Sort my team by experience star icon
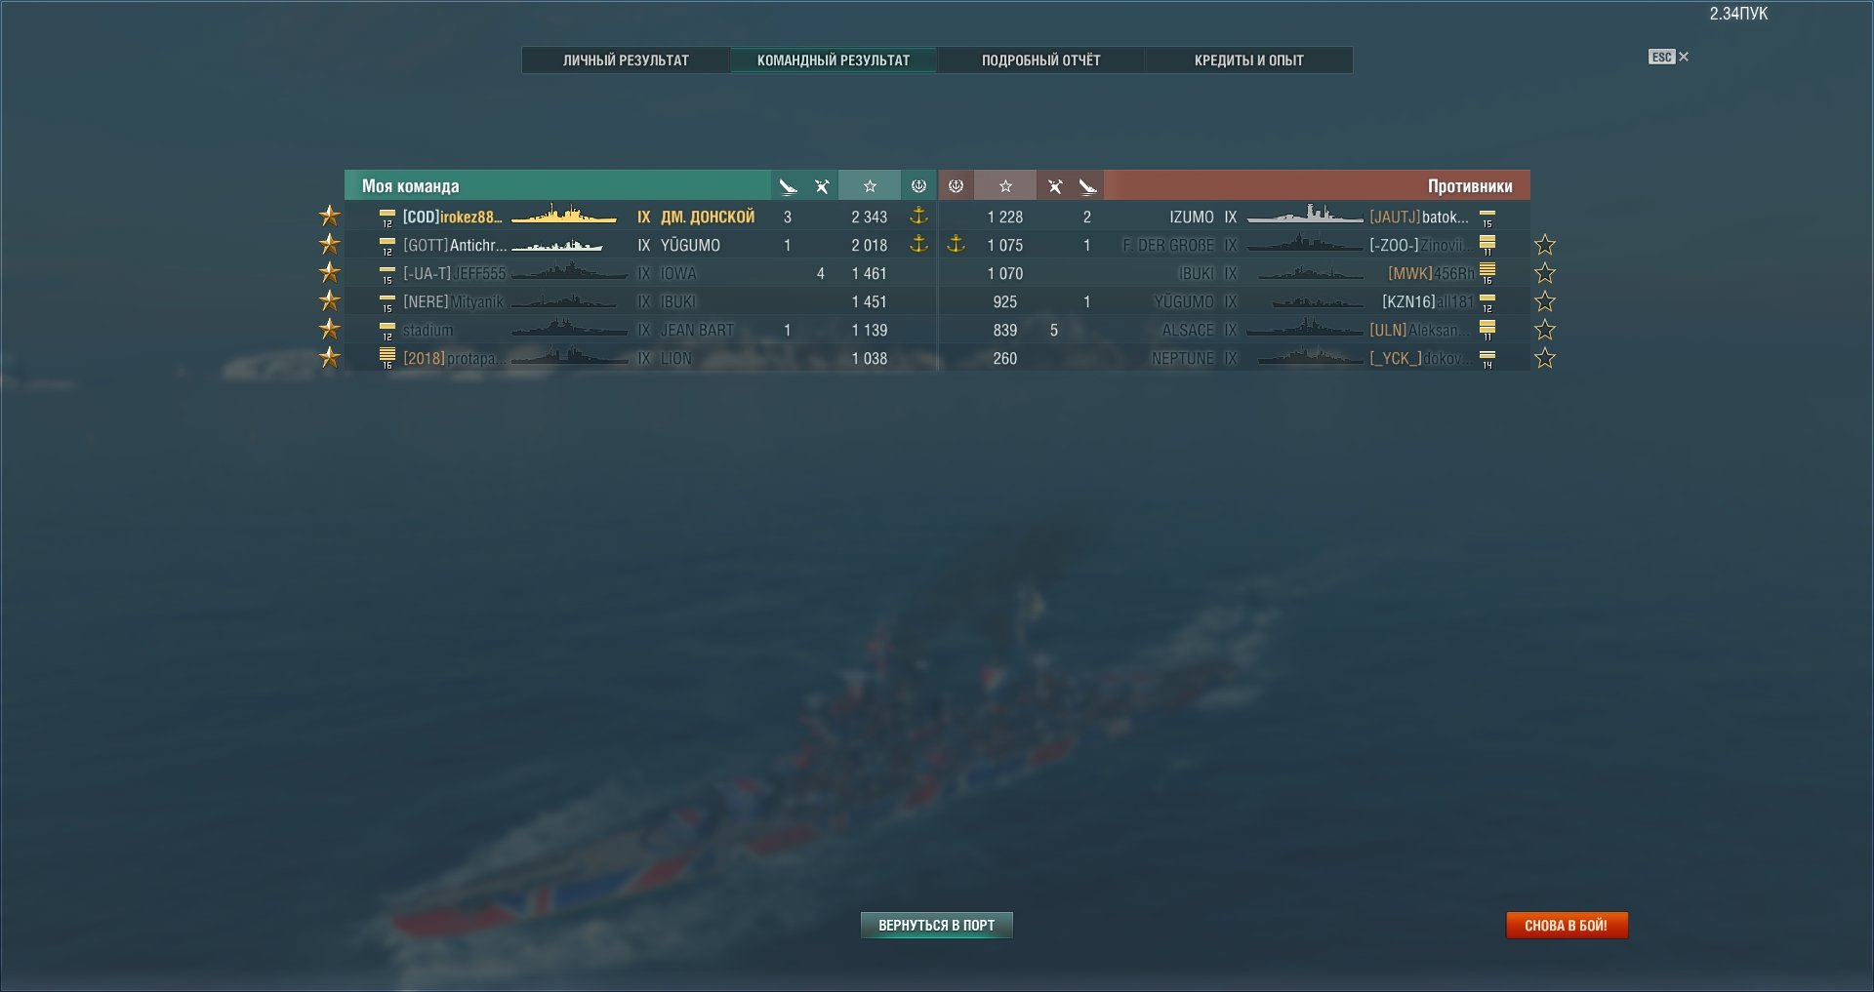1874x992 pixels. (x=870, y=185)
